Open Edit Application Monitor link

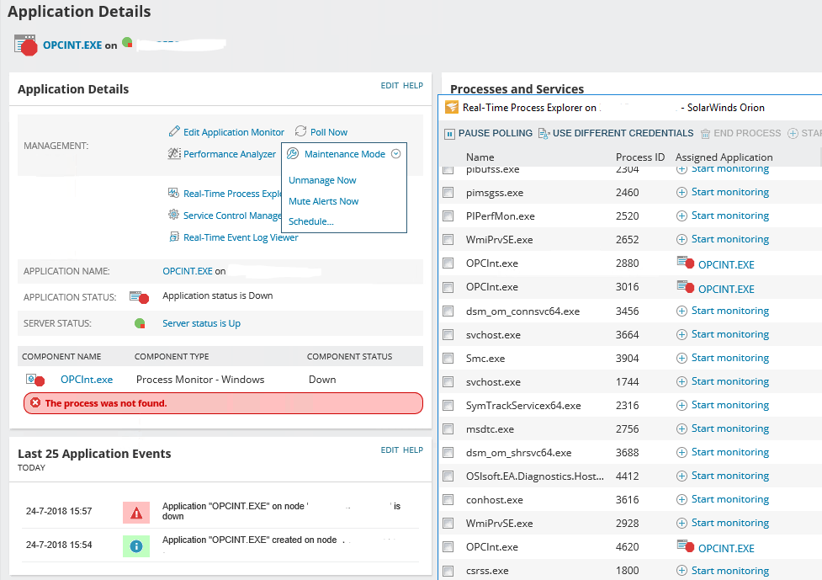234,132
